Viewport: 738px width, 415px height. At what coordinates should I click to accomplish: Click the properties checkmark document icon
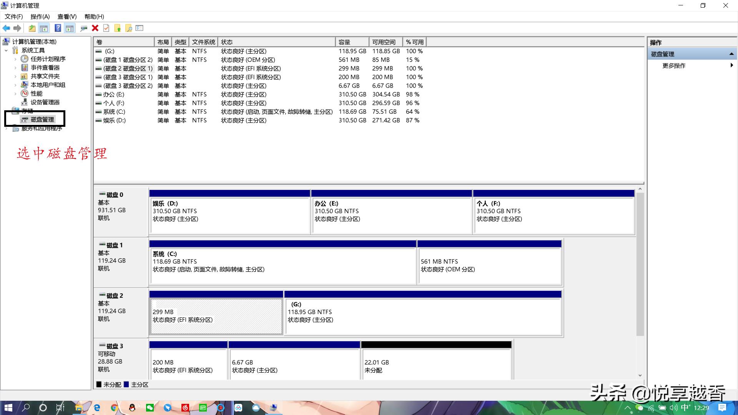pyautogui.click(x=106, y=28)
